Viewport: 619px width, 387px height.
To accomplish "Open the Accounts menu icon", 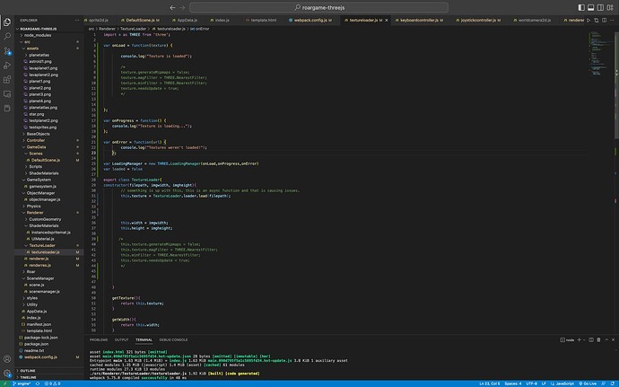I will (x=7, y=359).
